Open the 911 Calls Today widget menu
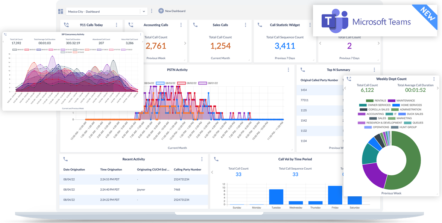Viewport: 442px width, 223px height. 116,25
